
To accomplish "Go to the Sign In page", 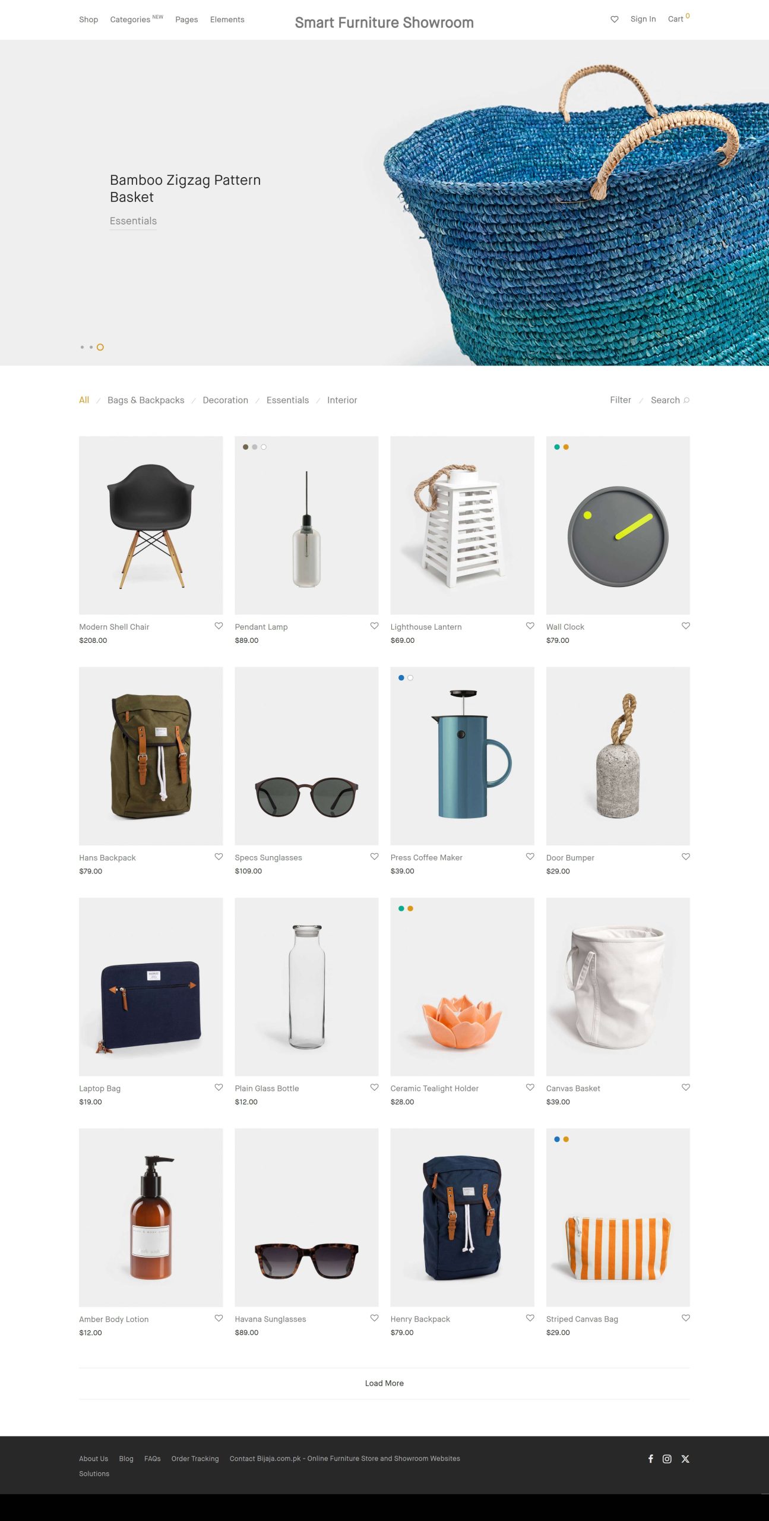I will [643, 19].
